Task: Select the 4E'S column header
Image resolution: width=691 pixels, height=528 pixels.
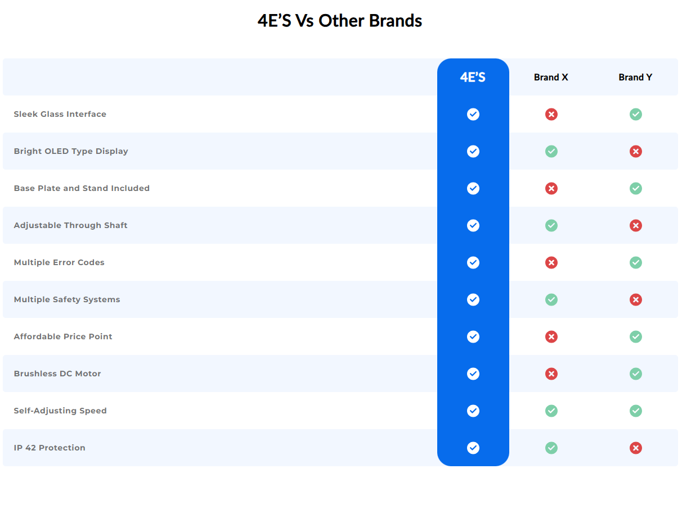Action: click(473, 78)
